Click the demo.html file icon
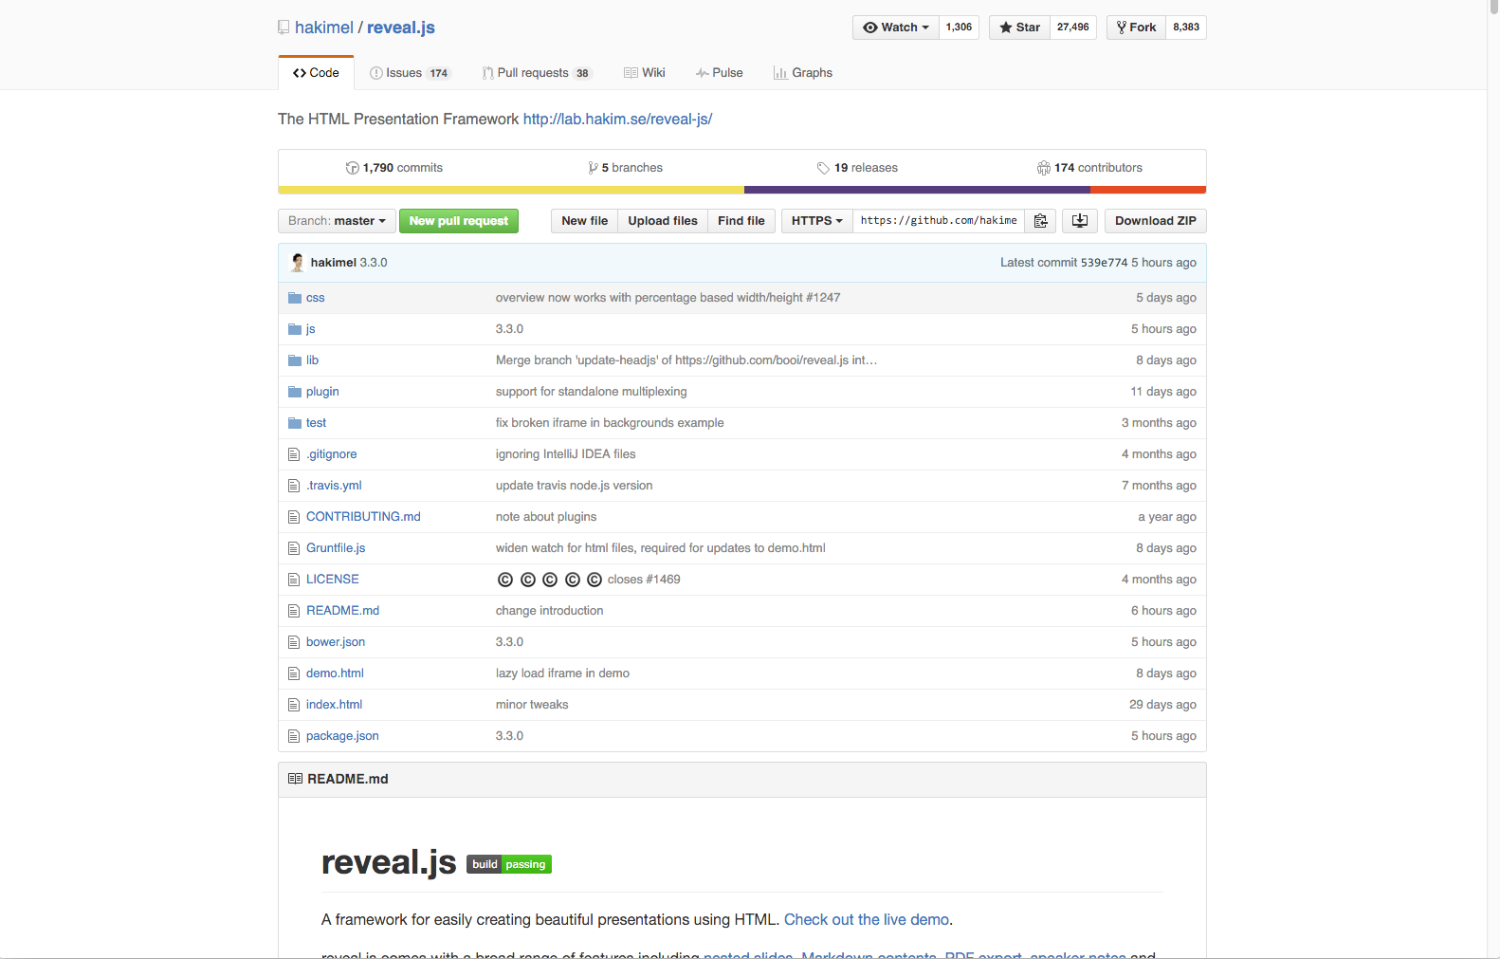This screenshot has height=959, width=1500. [294, 673]
